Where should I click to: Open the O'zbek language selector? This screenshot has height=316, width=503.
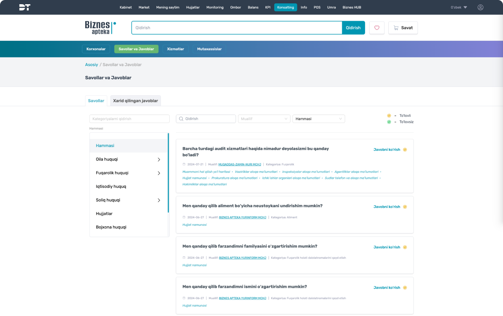[459, 7]
